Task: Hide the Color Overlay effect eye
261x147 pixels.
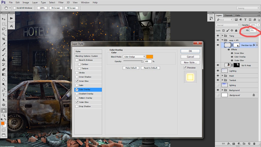Action: 232,57
